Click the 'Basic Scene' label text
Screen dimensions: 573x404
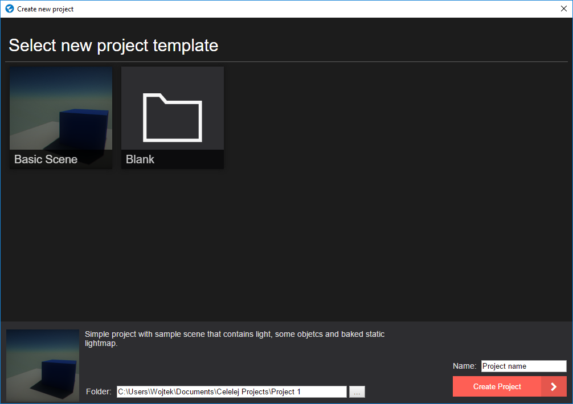click(x=46, y=159)
